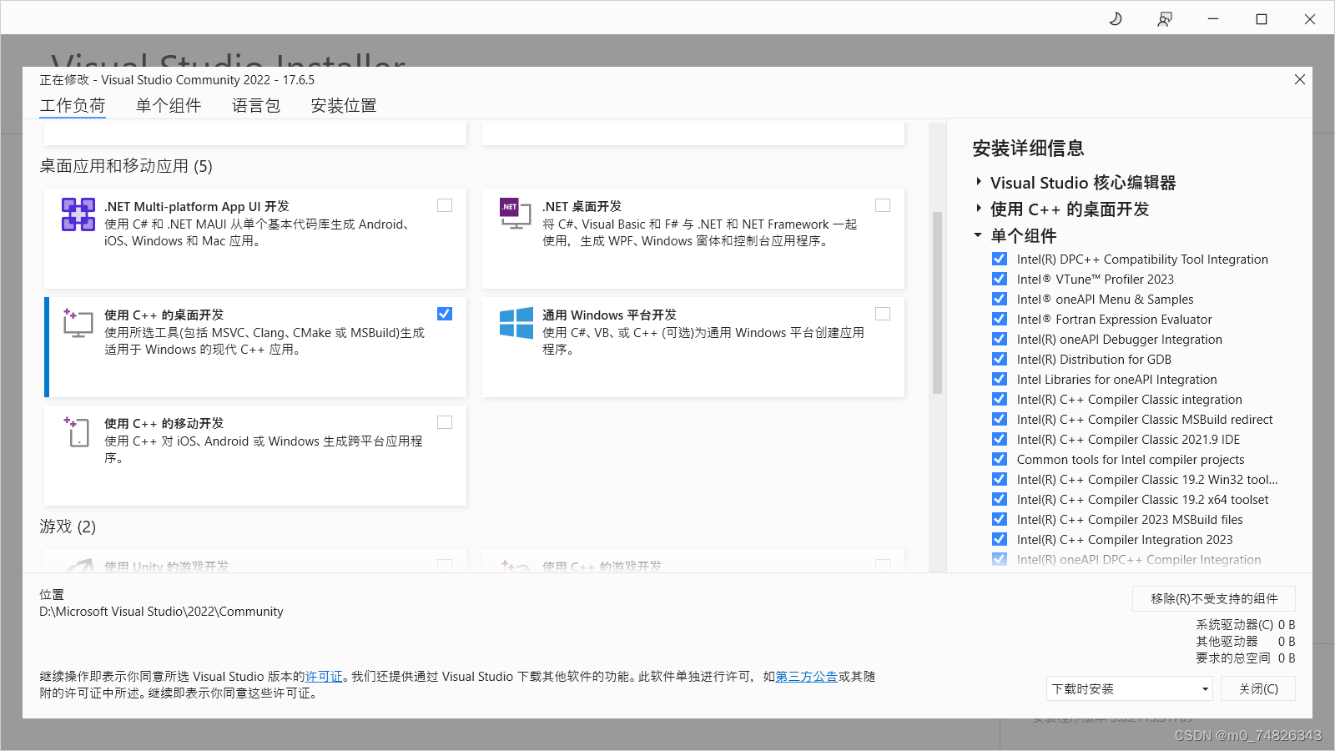Viewport: 1335px width, 751px height.
Task: Open the 第三方公告 link
Action: click(x=807, y=676)
